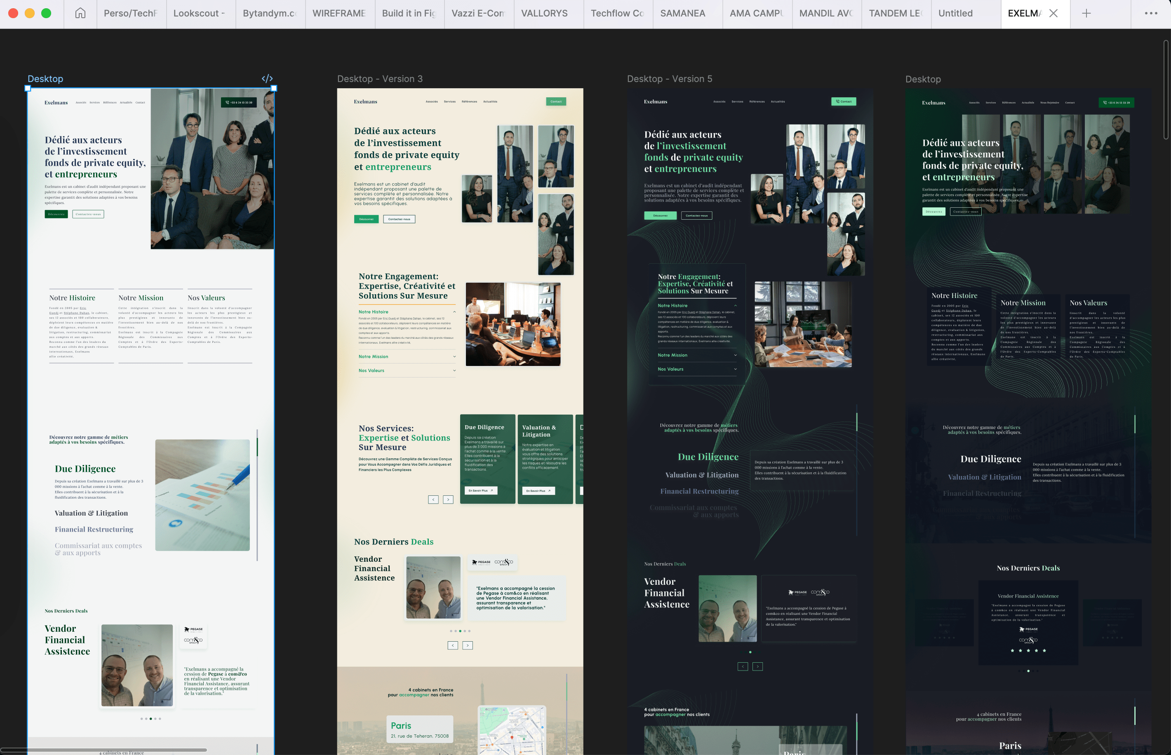Add a new tab with plus icon
The width and height of the screenshot is (1171, 755).
(1086, 13)
